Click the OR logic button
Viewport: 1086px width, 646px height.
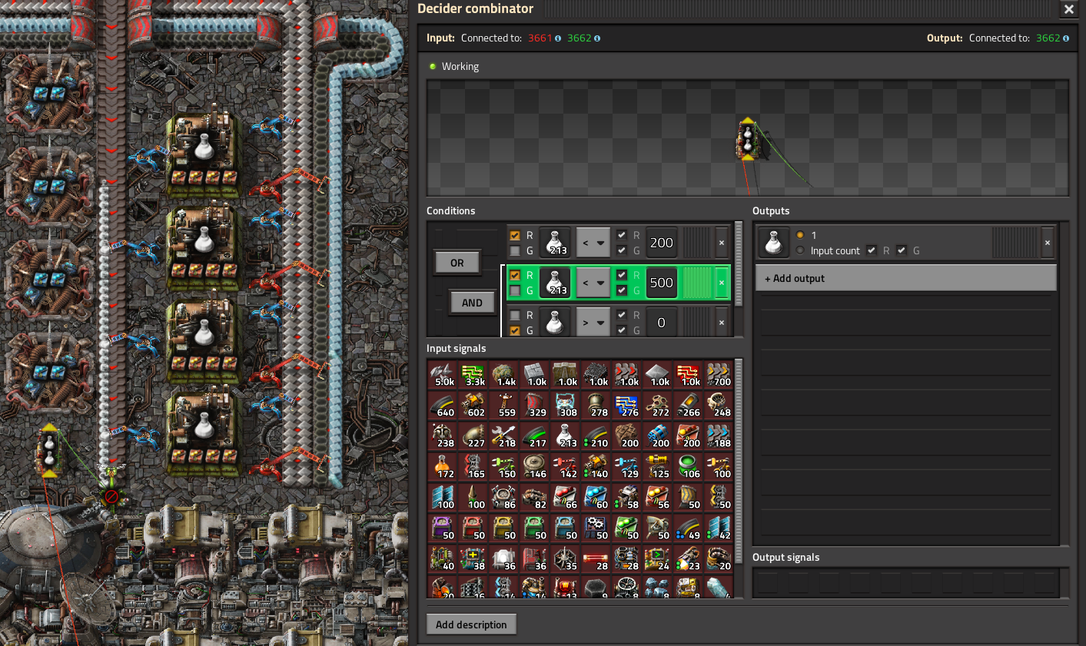[x=457, y=263]
